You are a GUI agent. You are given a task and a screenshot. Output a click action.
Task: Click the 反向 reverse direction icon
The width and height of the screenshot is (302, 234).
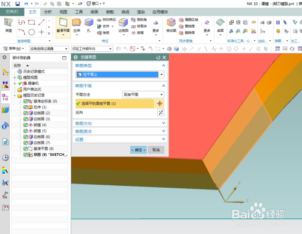pos(161,112)
